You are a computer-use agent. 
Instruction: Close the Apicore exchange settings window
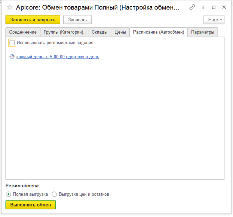(224, 7)
